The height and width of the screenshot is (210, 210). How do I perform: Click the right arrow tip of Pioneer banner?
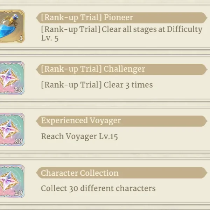205,18
